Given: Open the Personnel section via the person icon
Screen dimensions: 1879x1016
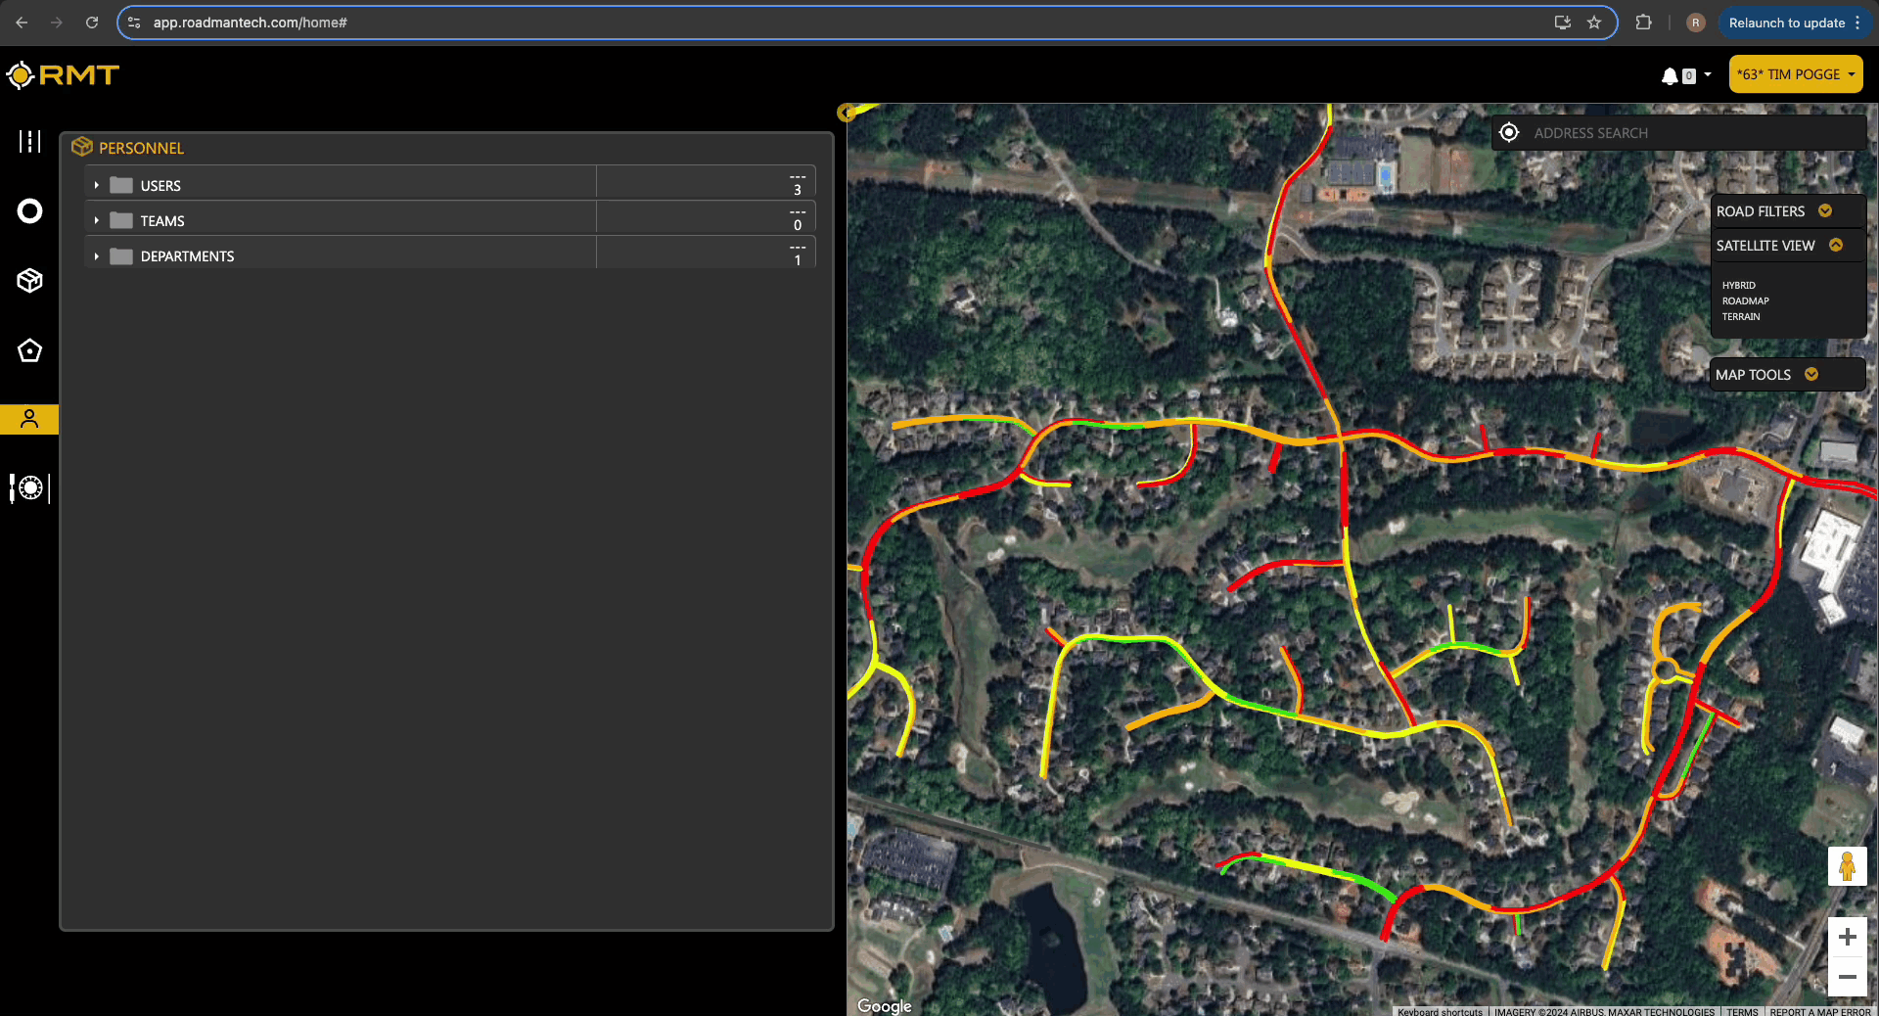Looking at the screenshot, I should 29,419.
